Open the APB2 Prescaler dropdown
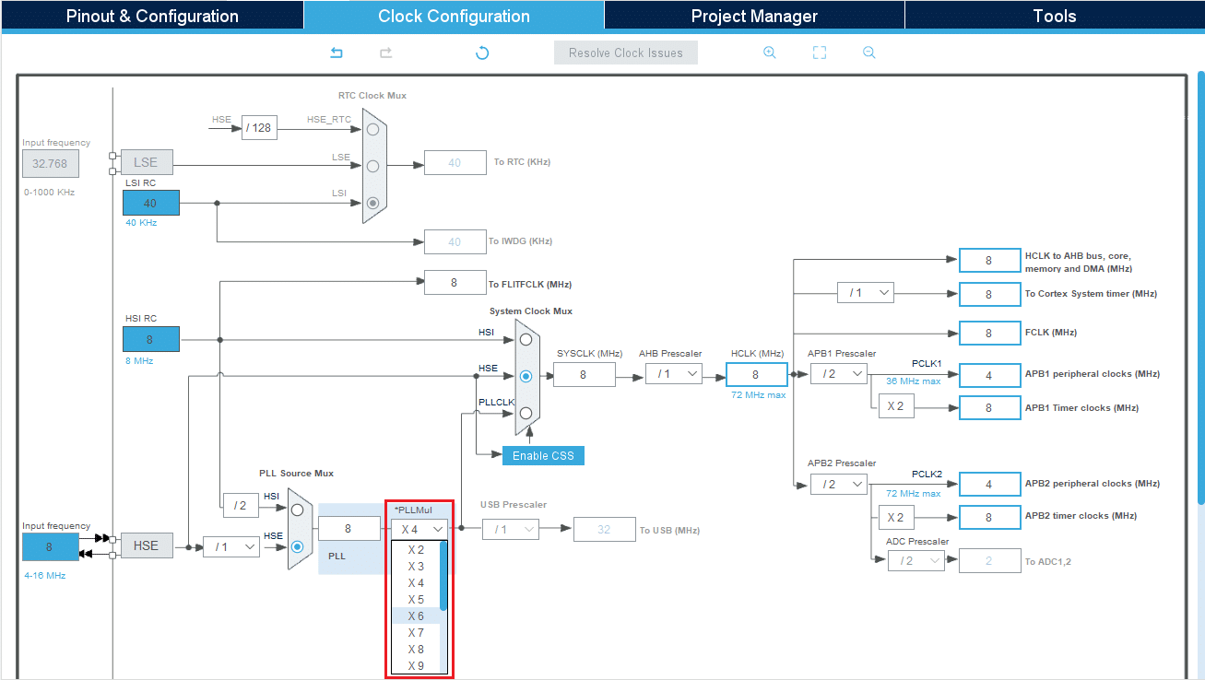The image size is (1205, 680). coord(839,483)
